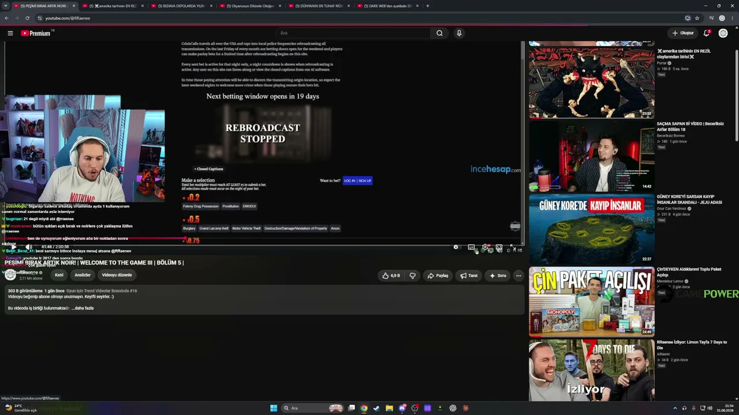
Task: Open the account avatar menu
Action: point(723,33)
